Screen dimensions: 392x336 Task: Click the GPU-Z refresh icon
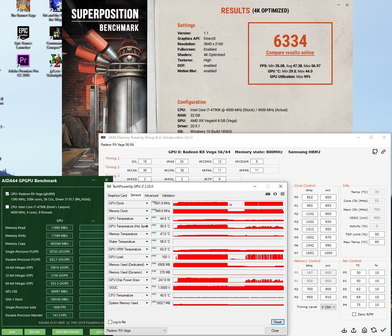pos(275,194)
